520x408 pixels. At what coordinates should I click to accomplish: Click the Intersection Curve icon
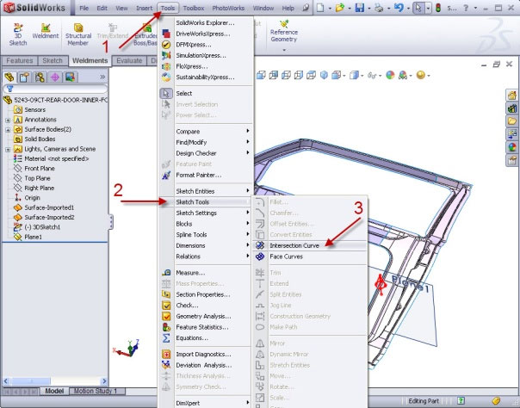[260, 245]
